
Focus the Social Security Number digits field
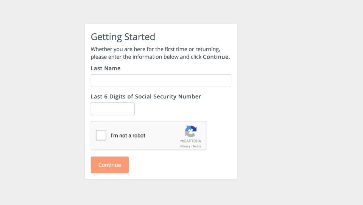click(x=112, y=109)
